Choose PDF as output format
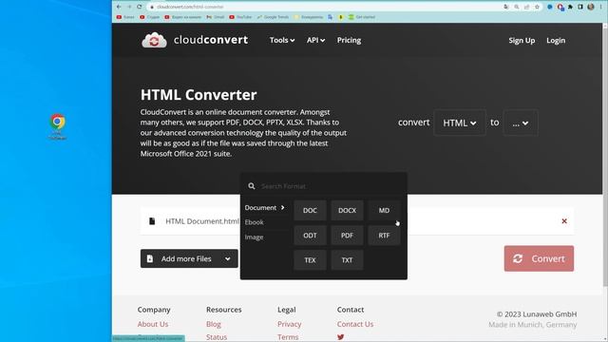 [347, 236]
